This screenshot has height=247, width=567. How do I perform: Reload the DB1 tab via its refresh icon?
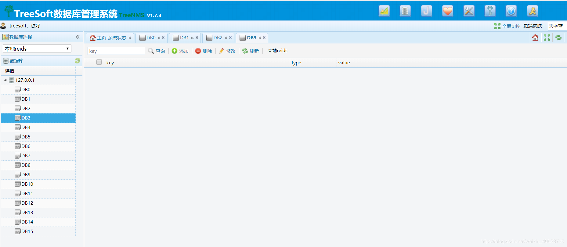click(192, 38)
